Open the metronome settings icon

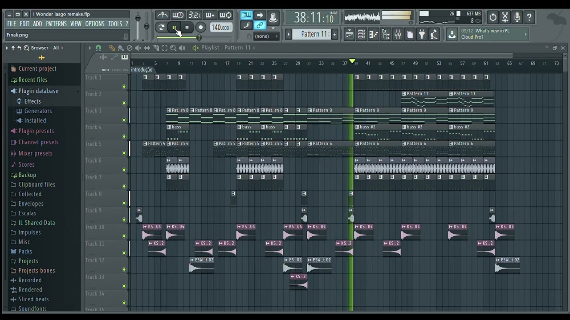point(163,16)
